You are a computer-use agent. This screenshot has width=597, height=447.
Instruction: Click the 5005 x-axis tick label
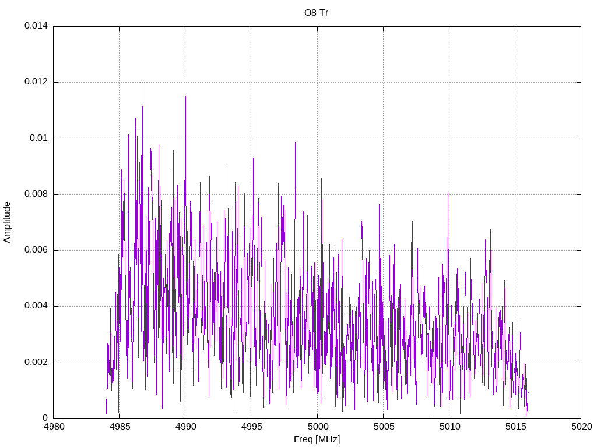coord(384,427)
